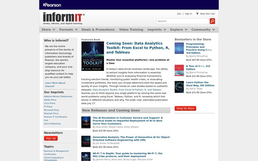Viewport: 258px width, 161px height.
Task: Open Cisco Press imprint link
Action: [x=49, y=103]
